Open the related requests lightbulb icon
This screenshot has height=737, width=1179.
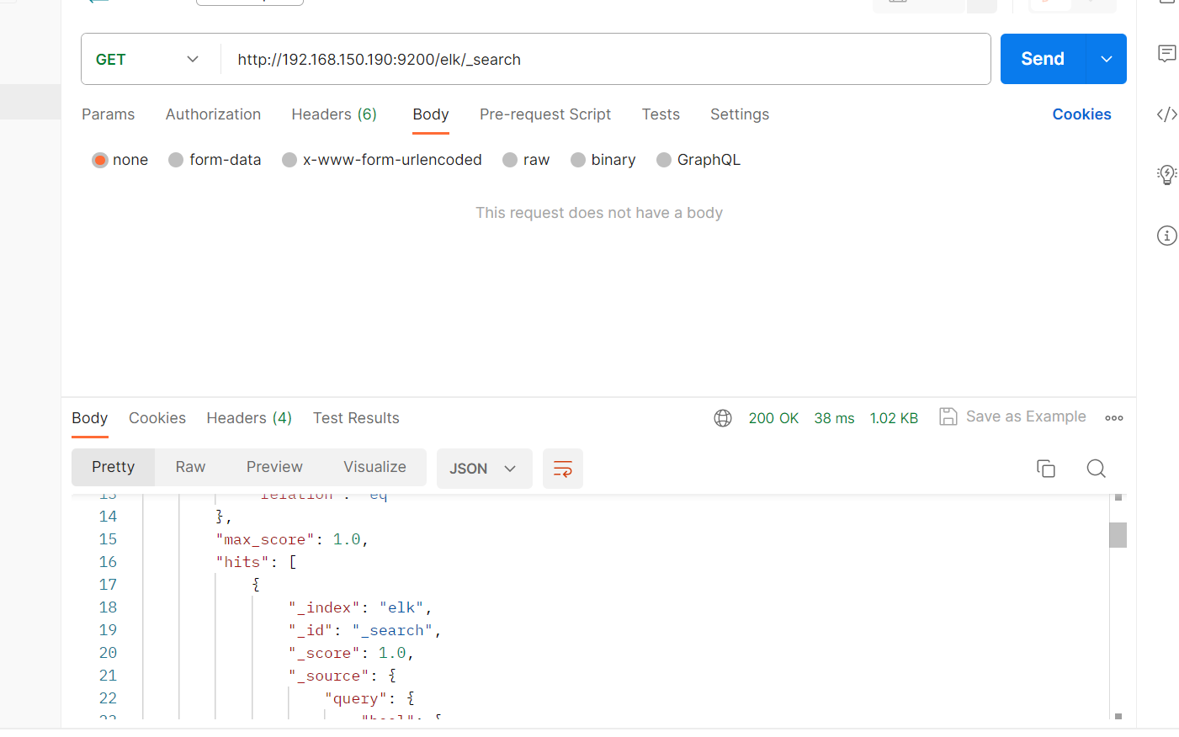click(1166, 174)
